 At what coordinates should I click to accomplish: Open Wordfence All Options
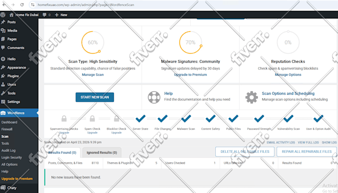tap(9, 164)
